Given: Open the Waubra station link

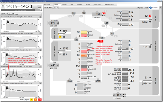Looking at the screenshot, I should 90,31.
